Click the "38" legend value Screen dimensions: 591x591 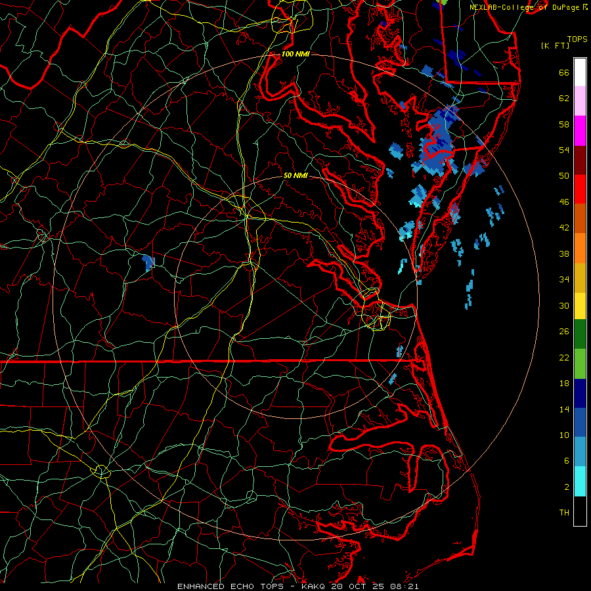point(564,253)
